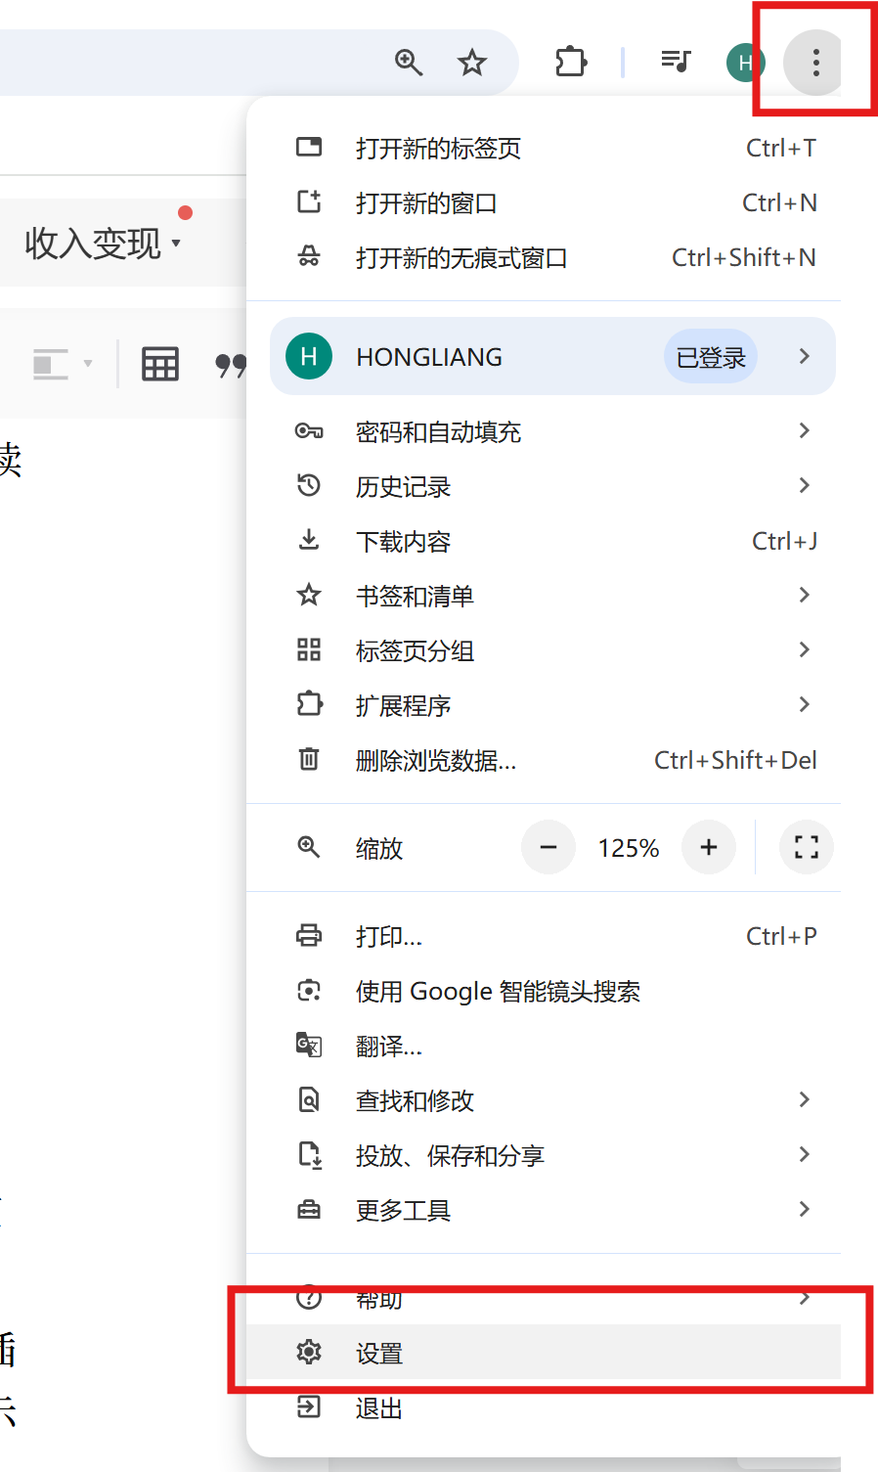Click the three-dot Chrome menu button

814,62
